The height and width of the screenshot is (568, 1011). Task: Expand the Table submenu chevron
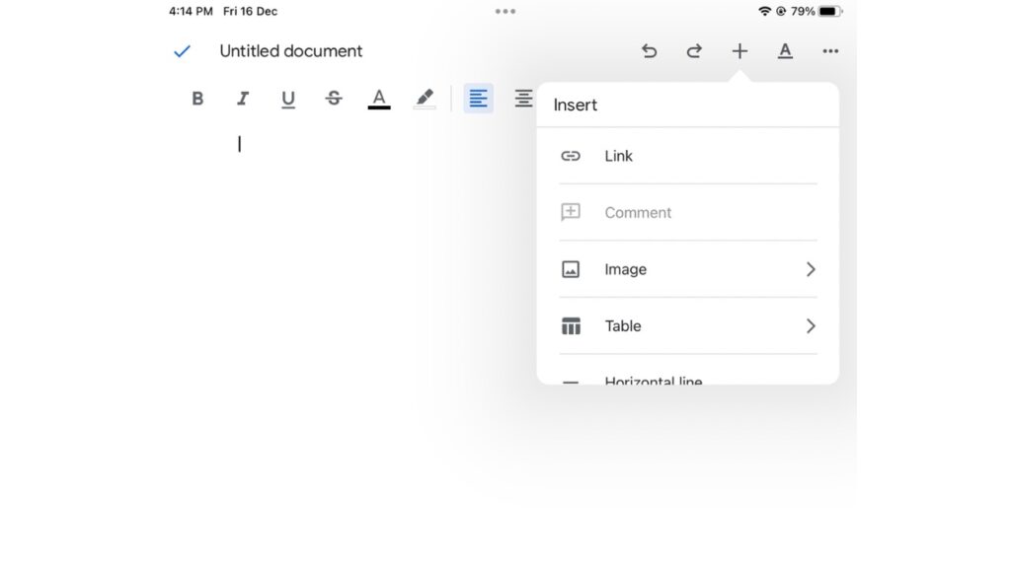(x=811, y=326)
